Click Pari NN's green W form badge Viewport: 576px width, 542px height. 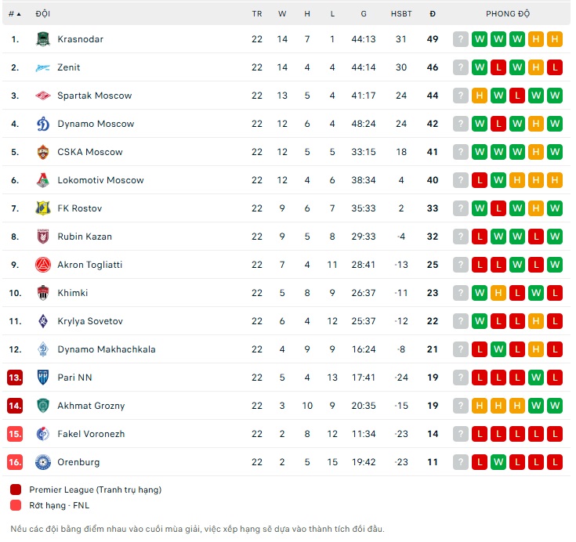pyautogui.click(x=536, y=378)
